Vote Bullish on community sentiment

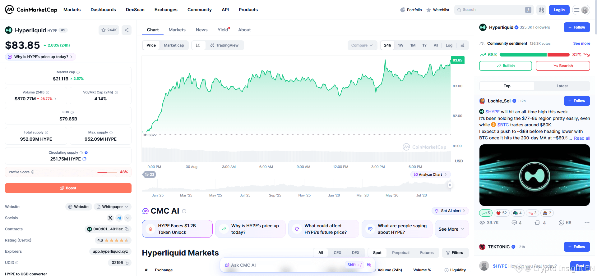pos(506,66)
